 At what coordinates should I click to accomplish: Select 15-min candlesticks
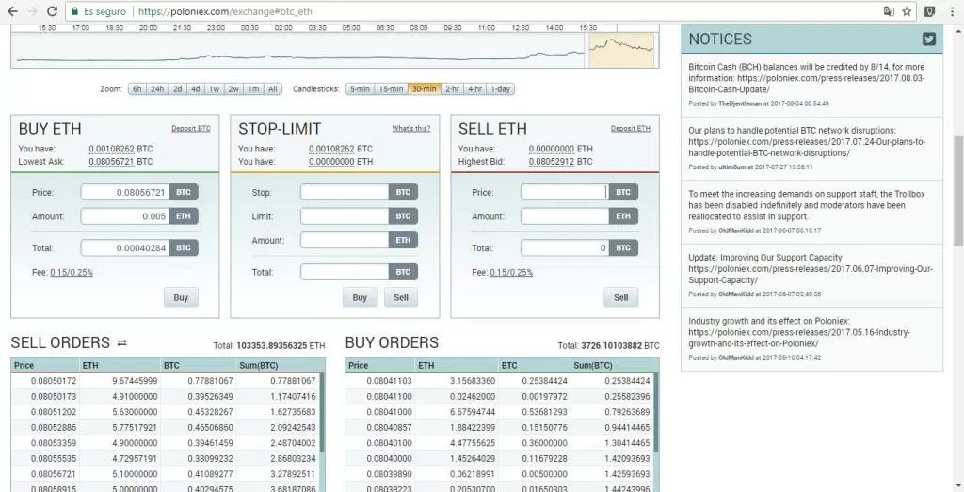click(391, 89)
